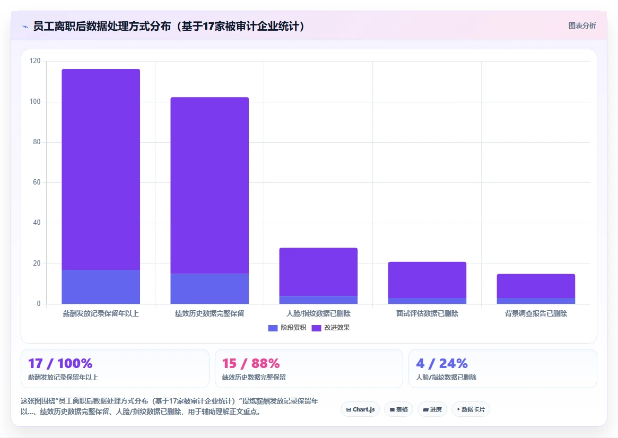This screenshot has width=618, height=438.
Task: Click the purple 薪酬发放记录保留年以上 bar segment
Action: pos(101,169)
